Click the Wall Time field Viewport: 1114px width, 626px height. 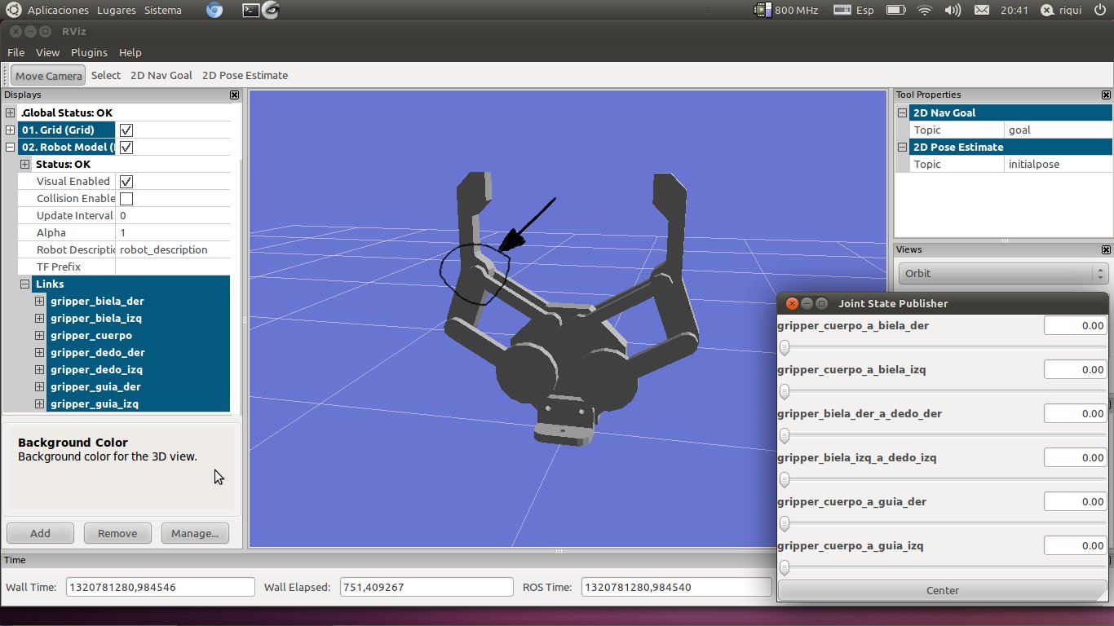click(x=161, y=587)
